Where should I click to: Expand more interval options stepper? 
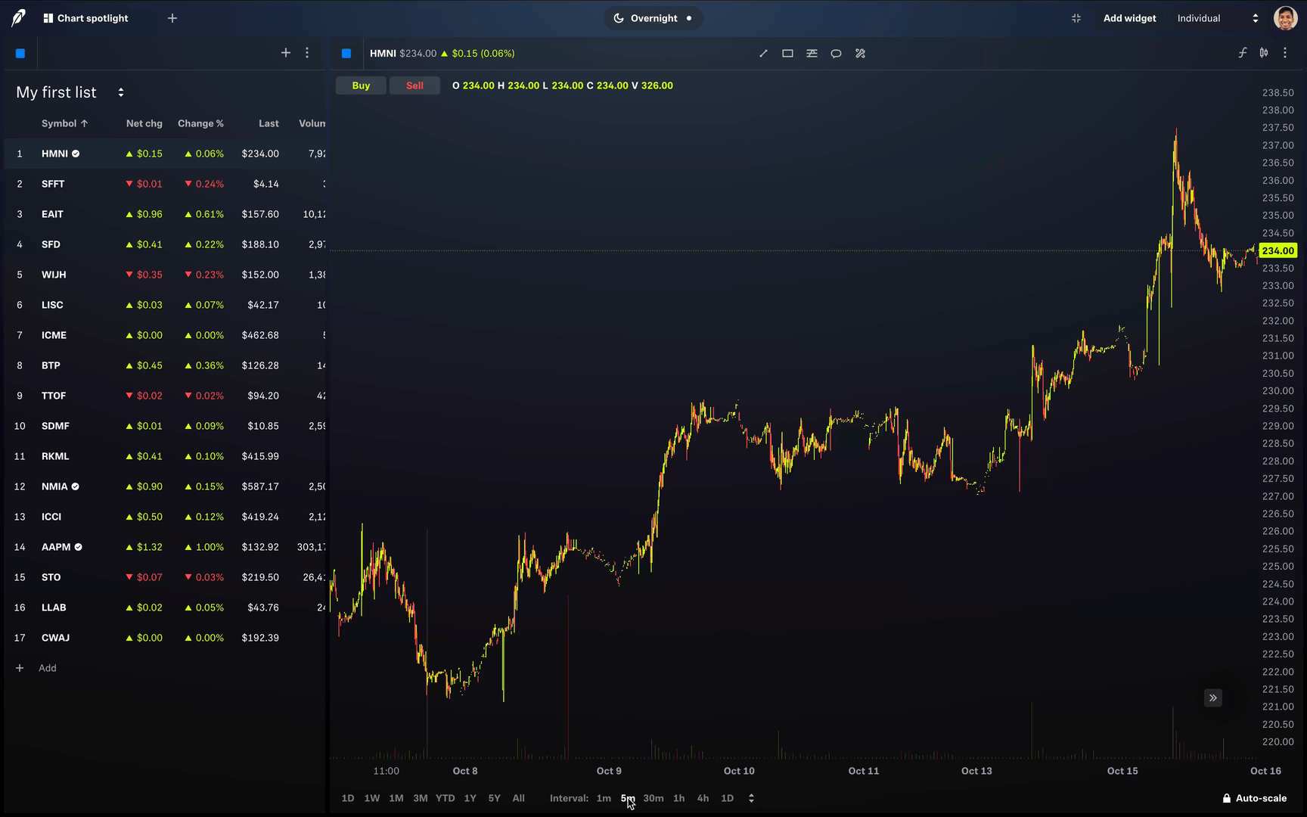coord(751,798)
